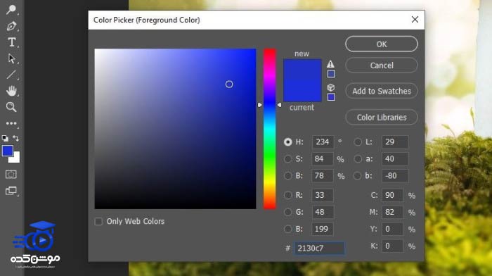This screenshot has height=276, width=492.
Task: Open Color Libraries
Action: tap(382, 118)
